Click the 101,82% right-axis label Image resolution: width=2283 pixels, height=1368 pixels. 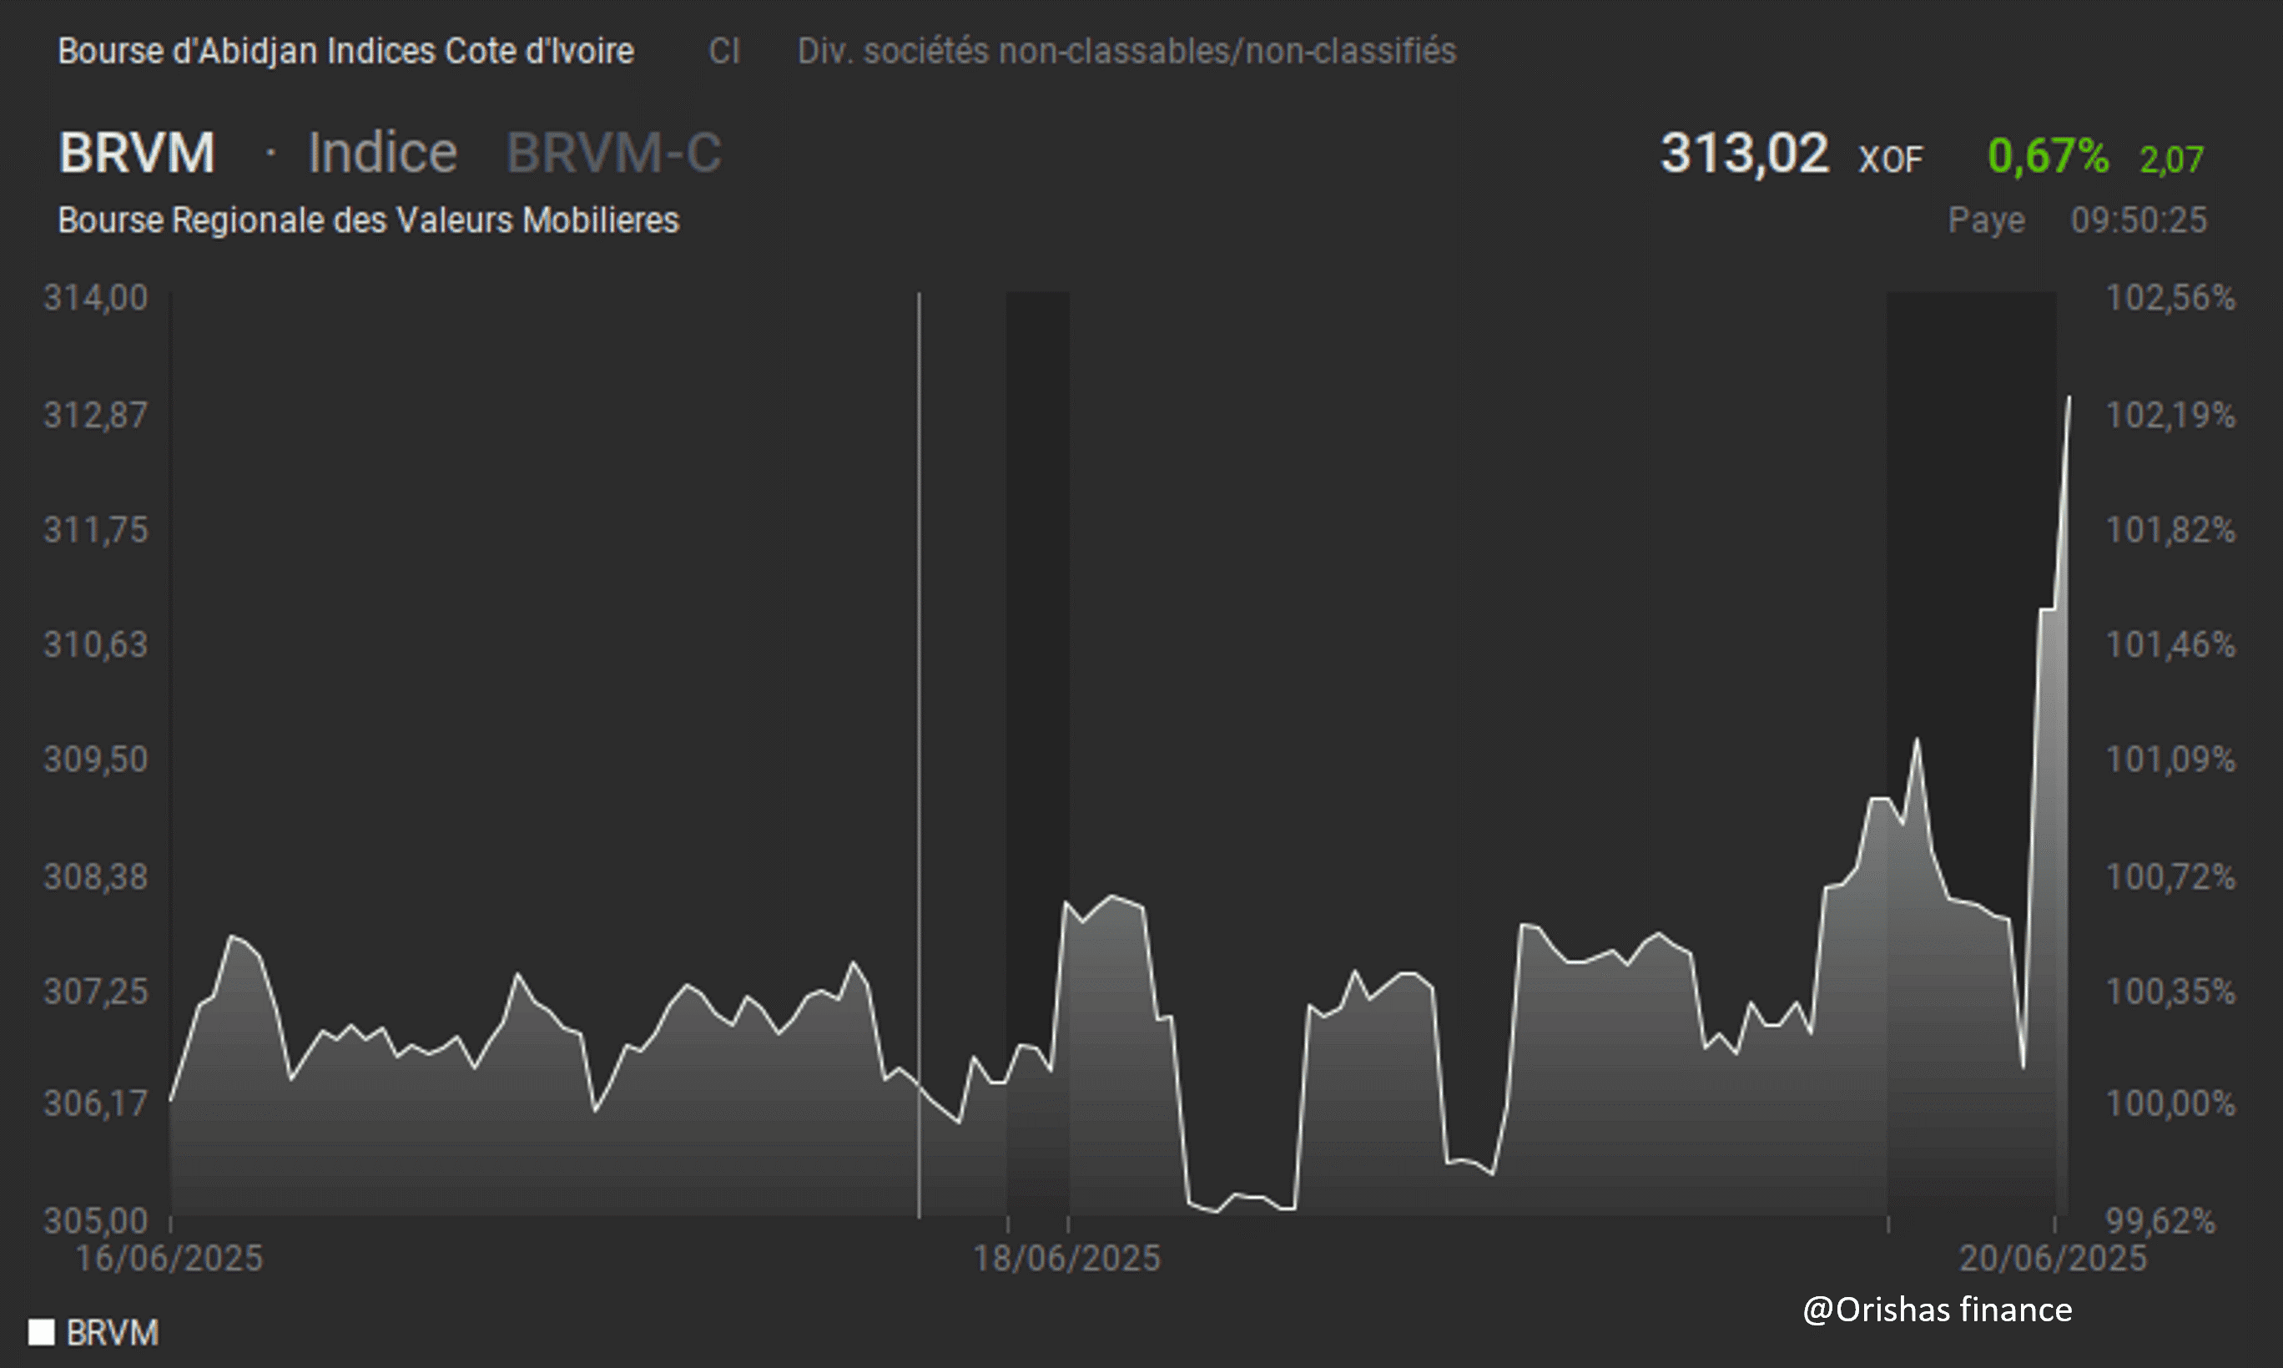(2170, 530)
